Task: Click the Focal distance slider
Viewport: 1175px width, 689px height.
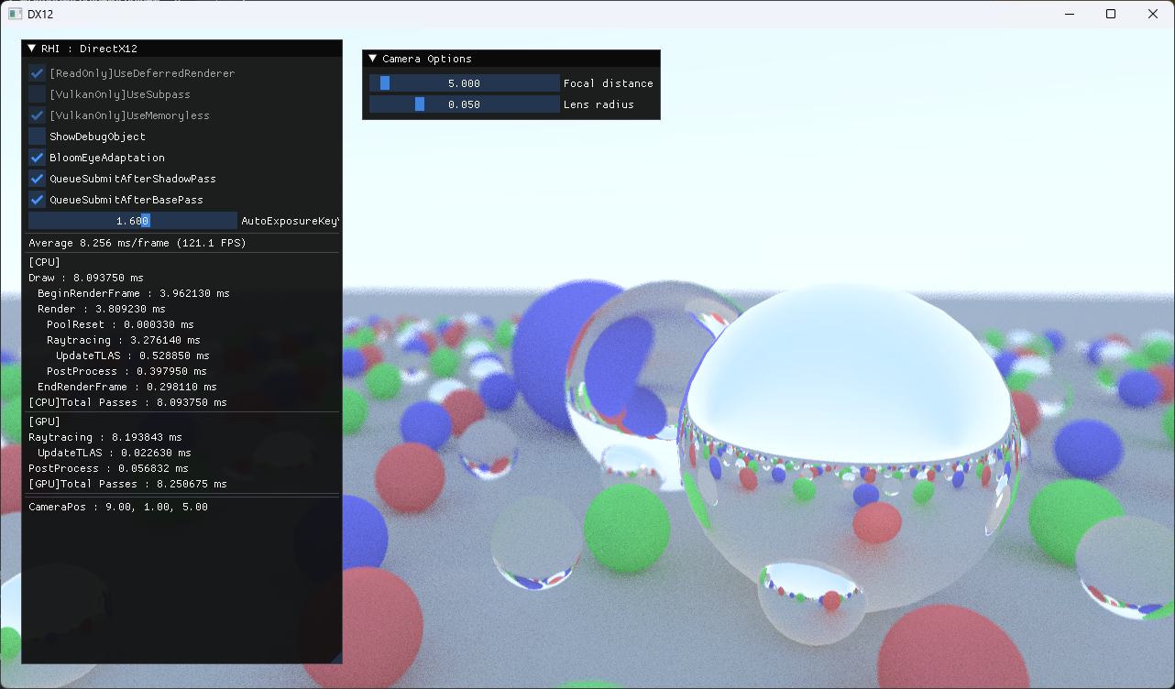Action: (x=465, y=83)
